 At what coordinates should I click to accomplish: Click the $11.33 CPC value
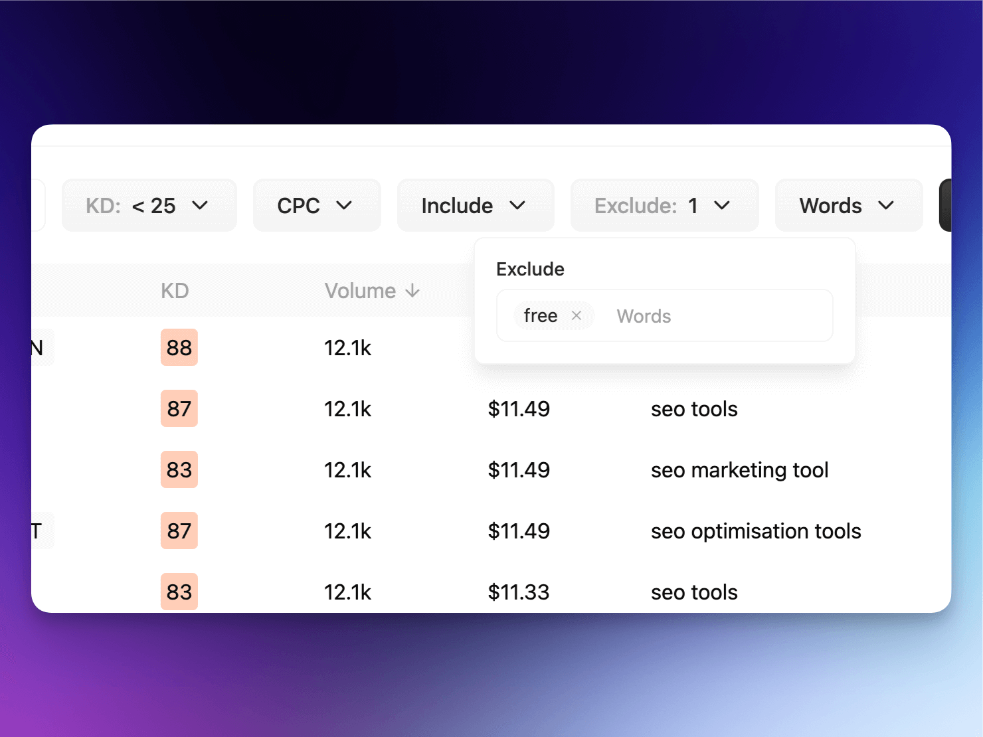coord(519,592)
